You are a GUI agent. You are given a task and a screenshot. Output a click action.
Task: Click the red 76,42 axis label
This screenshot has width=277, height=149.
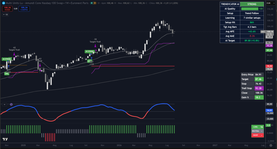pos(269,66)
